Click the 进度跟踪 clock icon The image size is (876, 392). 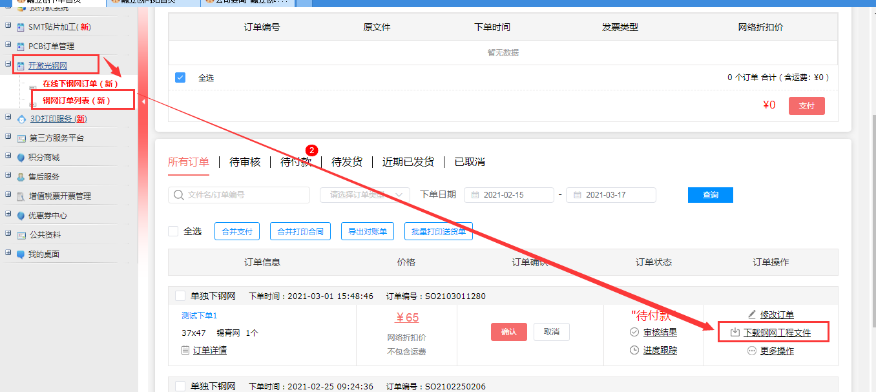(634, 350)
